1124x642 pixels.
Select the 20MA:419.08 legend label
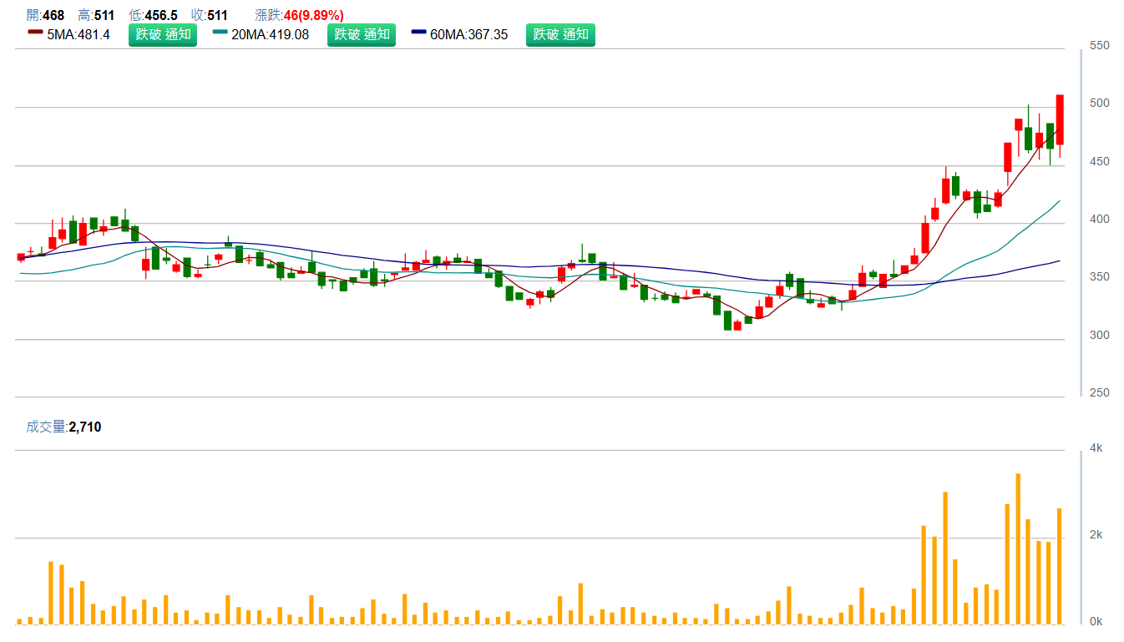click(x=271, y=35)
